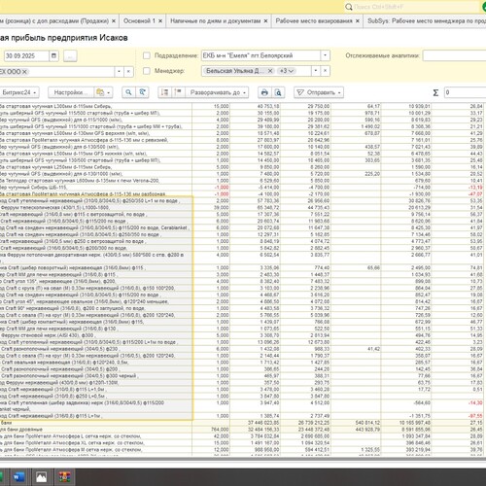Print the report with printer icon
Screen dimensions: 486x486
pos(264,92)
